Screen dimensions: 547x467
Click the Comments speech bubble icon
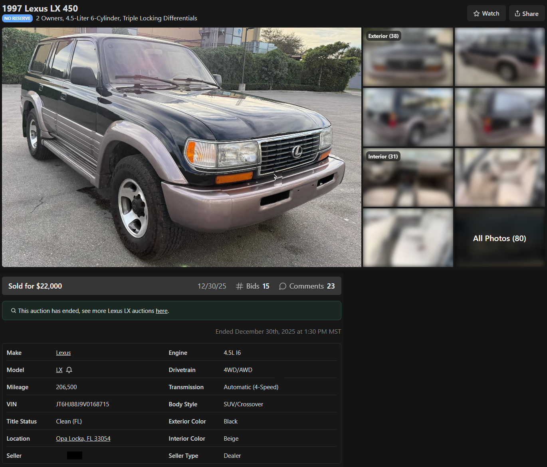(283, 286)
